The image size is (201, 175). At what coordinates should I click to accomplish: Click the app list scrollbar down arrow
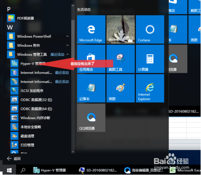(73, 152)
